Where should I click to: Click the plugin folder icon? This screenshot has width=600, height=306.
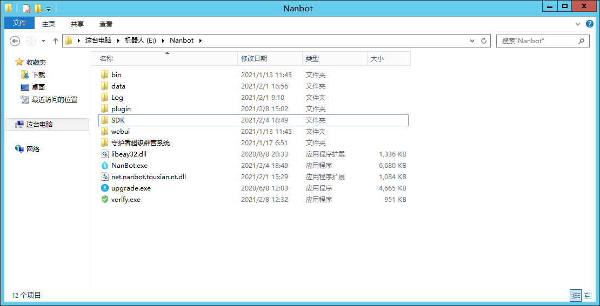click(104, 109)
